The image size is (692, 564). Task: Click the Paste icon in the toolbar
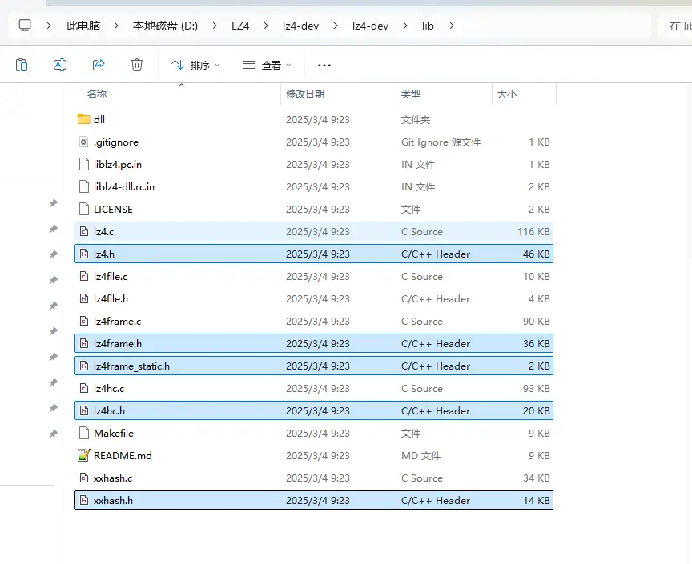point(22,65)
